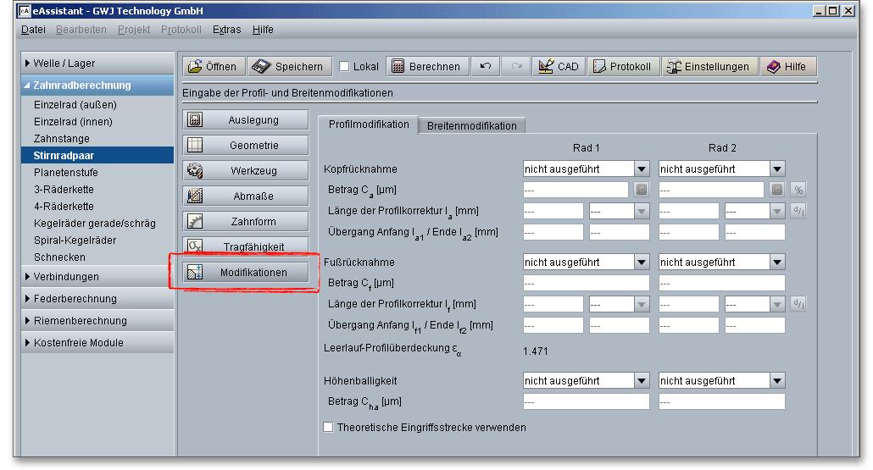Click the Betrag Cf field for Rad 1
This screenshot has width=873, height=470.
tap(586, 283)
